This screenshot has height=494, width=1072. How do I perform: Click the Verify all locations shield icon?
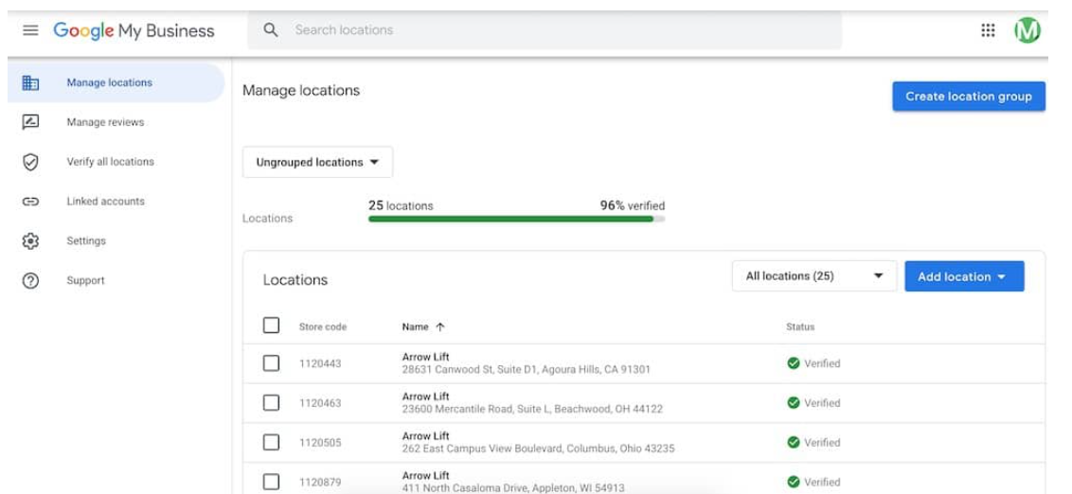click(x=30, y=162)
